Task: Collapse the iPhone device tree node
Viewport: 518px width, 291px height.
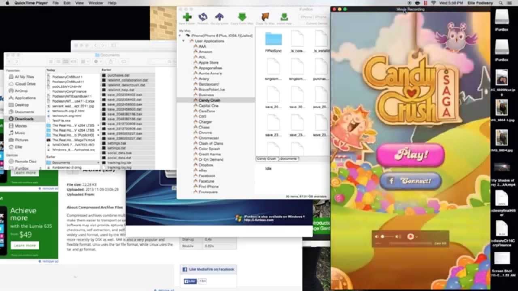Action: pos(180,36)
